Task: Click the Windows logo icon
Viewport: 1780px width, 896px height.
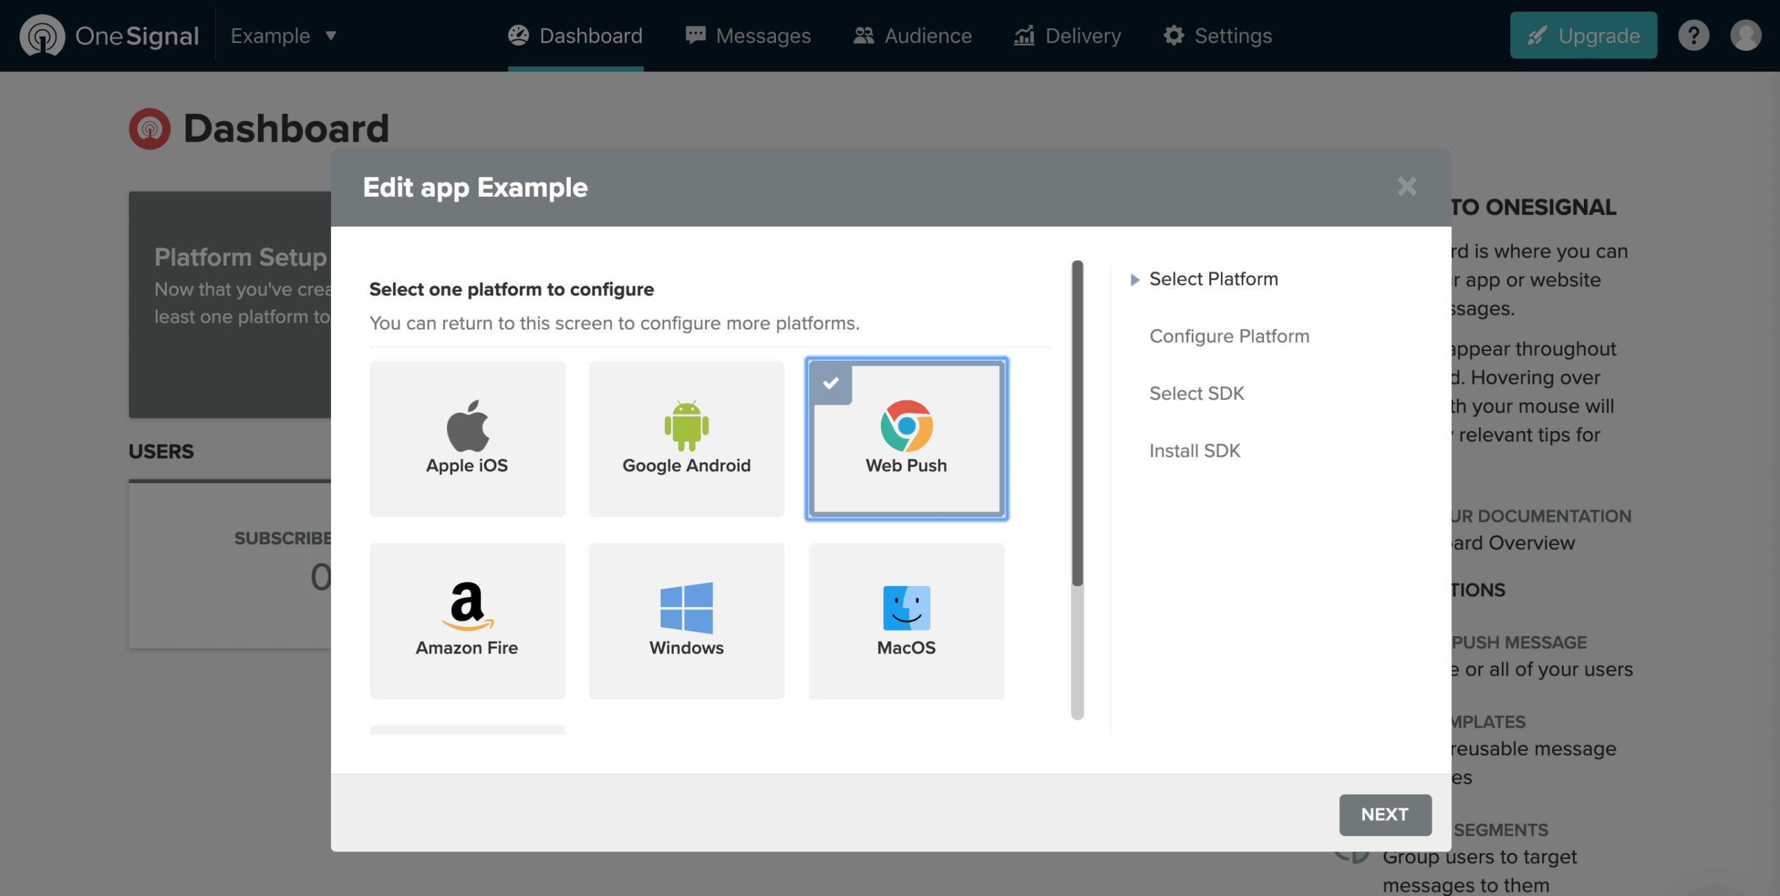Action: click(686, 608)
